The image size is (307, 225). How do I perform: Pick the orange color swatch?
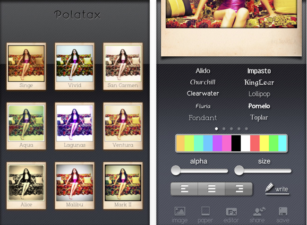point(180,143)
